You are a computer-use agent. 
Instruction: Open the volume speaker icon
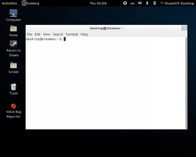point(140,3)
